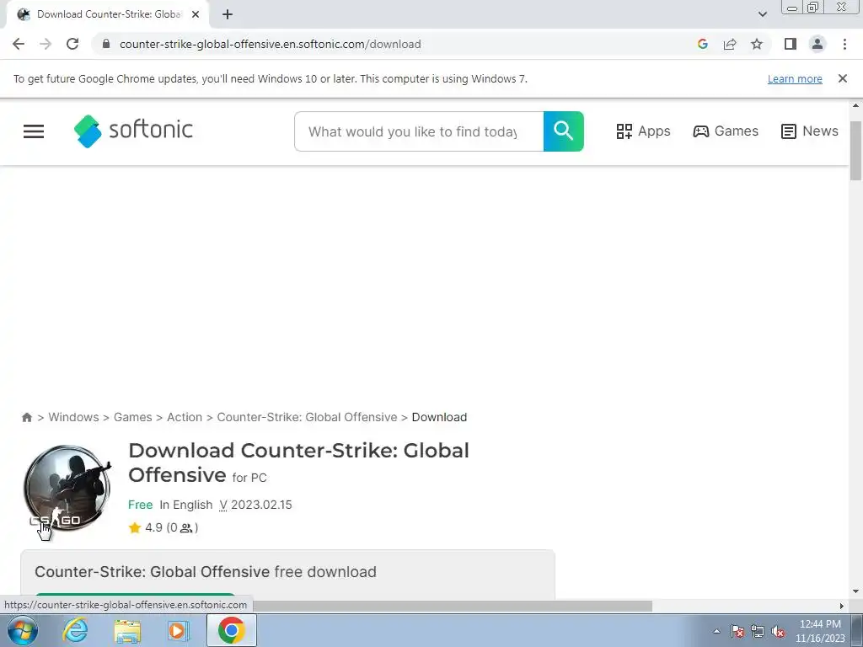Click the users icon next to rating
The image size is (863, 647).
point(186,528)
